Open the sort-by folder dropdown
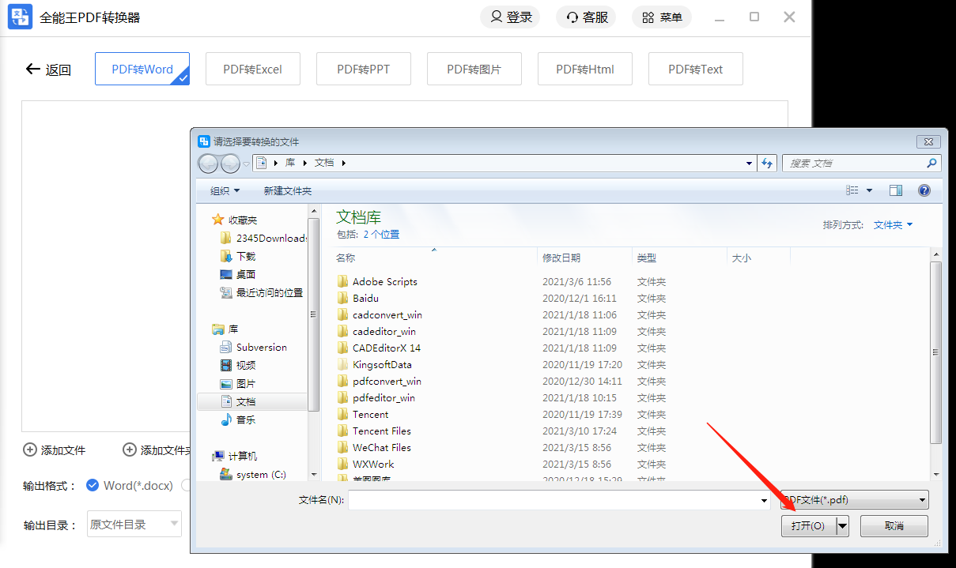The height and width of the screenshot is (568, 956). [x=893, y=225]
